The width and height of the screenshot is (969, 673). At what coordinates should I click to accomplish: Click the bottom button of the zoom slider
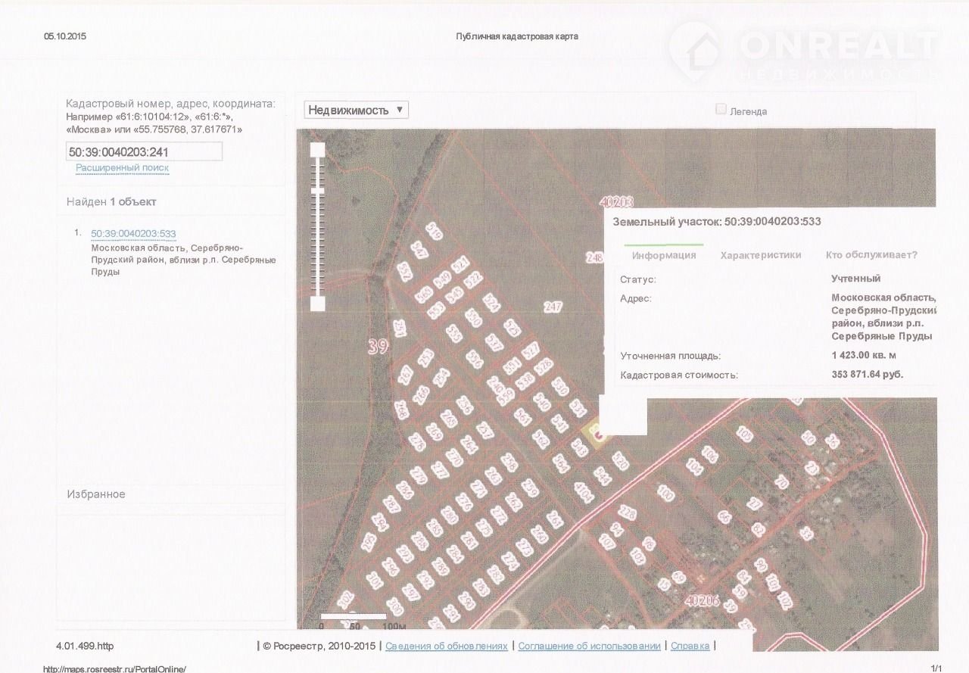coord(318,304)
